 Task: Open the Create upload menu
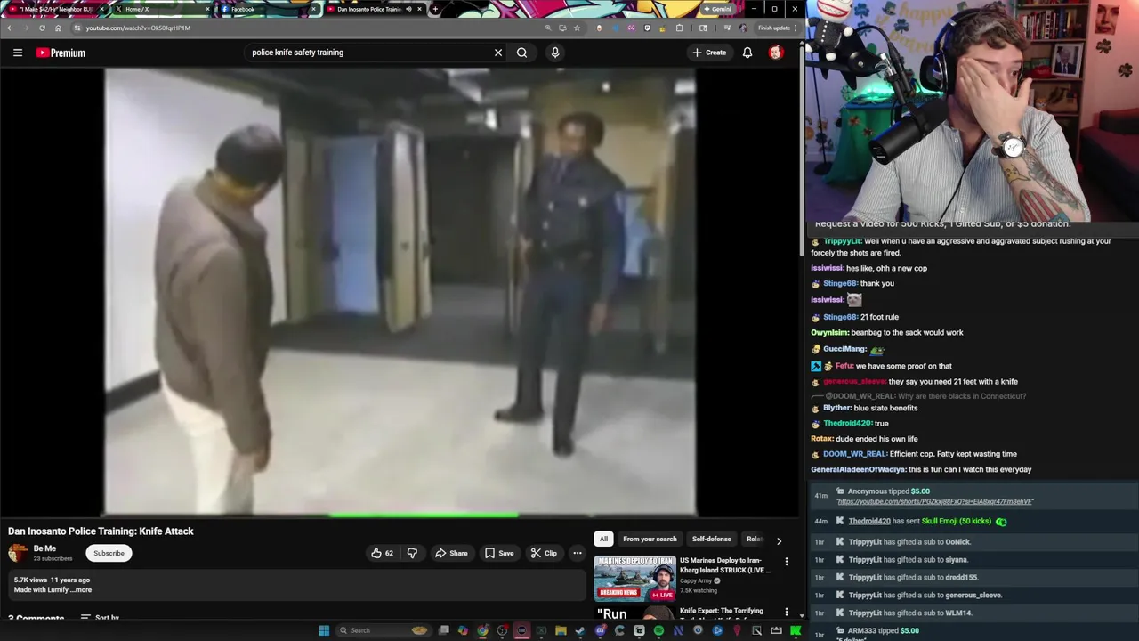[709, 53]
